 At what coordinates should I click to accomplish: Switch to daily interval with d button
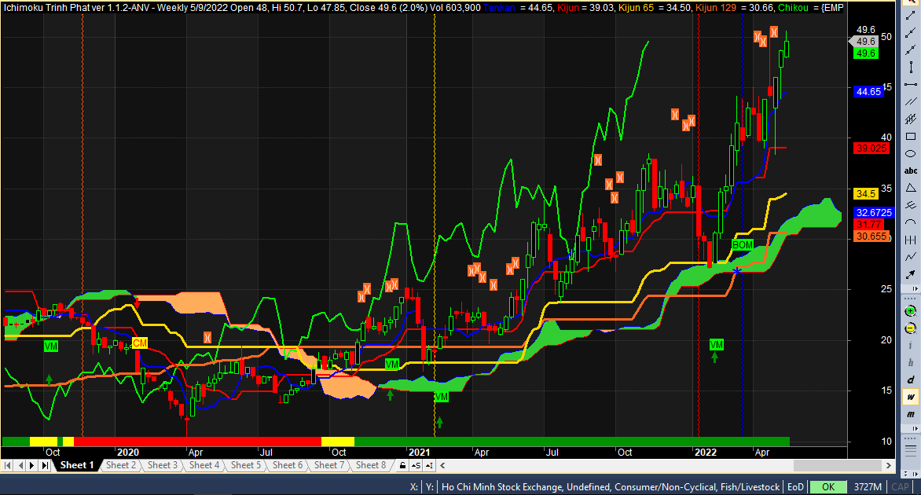tap(911, 379)
